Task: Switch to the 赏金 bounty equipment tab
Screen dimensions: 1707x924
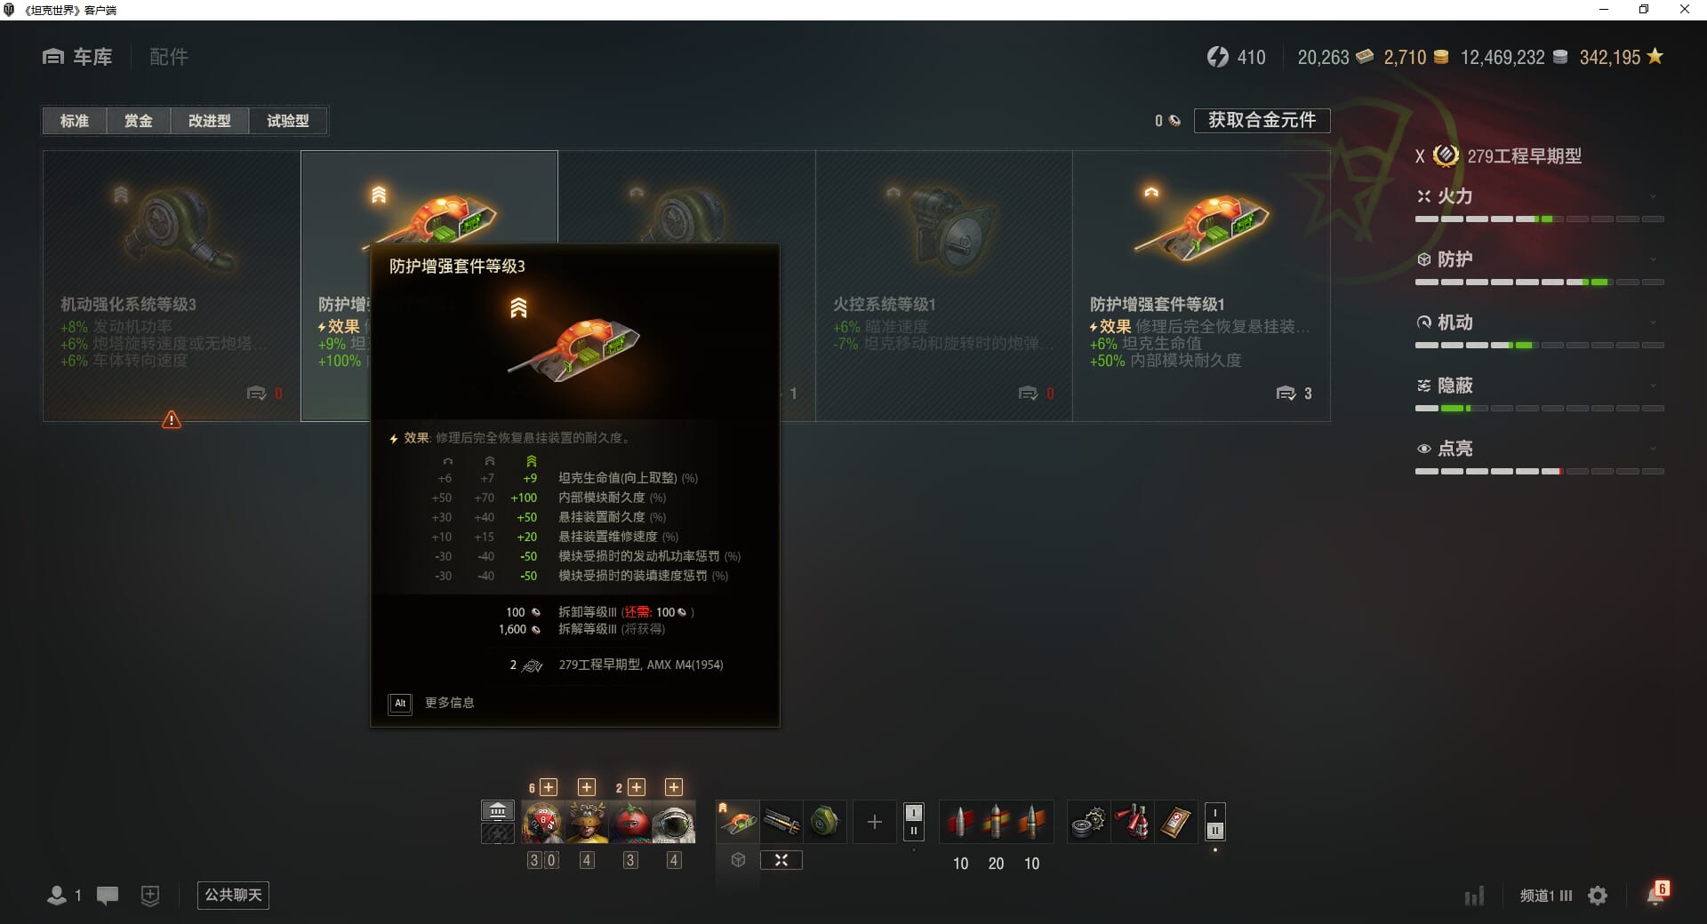Action: (139, 121)
